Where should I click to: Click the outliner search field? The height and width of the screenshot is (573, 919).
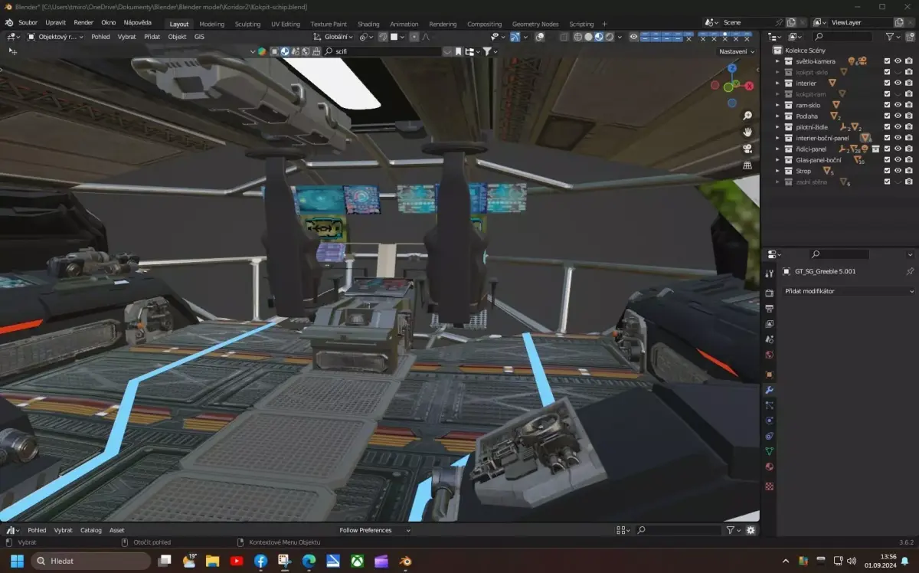[842, 36]
